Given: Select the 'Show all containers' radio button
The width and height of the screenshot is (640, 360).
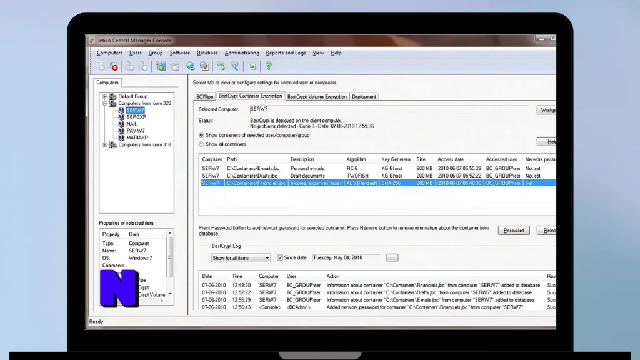Looking at the screenshot, I should (201, 144).
